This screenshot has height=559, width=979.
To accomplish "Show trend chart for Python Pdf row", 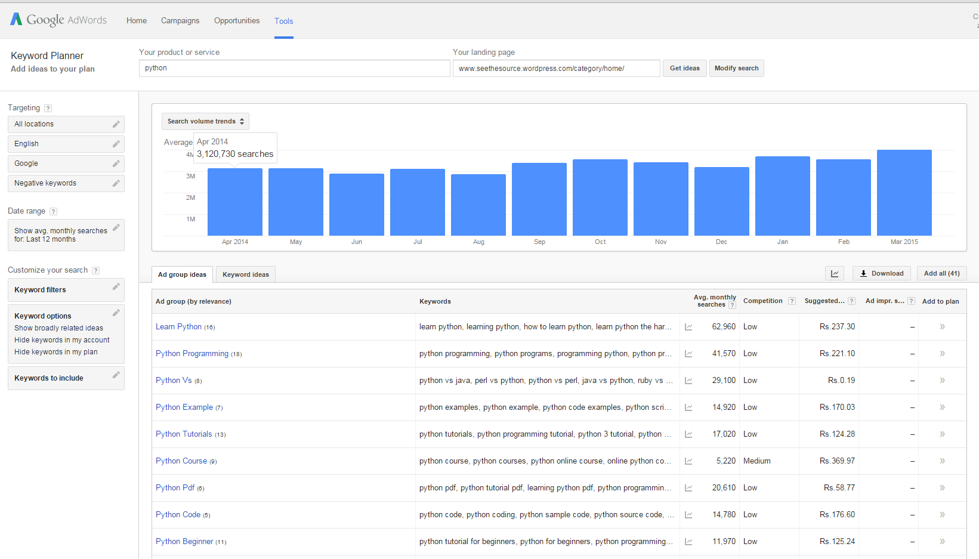I will click(x=688, y=488).
